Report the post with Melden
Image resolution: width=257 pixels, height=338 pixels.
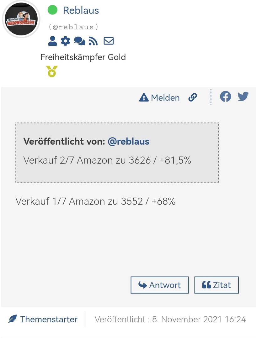[159, 98]
